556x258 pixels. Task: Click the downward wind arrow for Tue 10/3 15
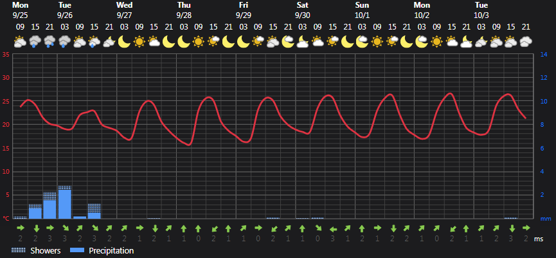[511, 228]
